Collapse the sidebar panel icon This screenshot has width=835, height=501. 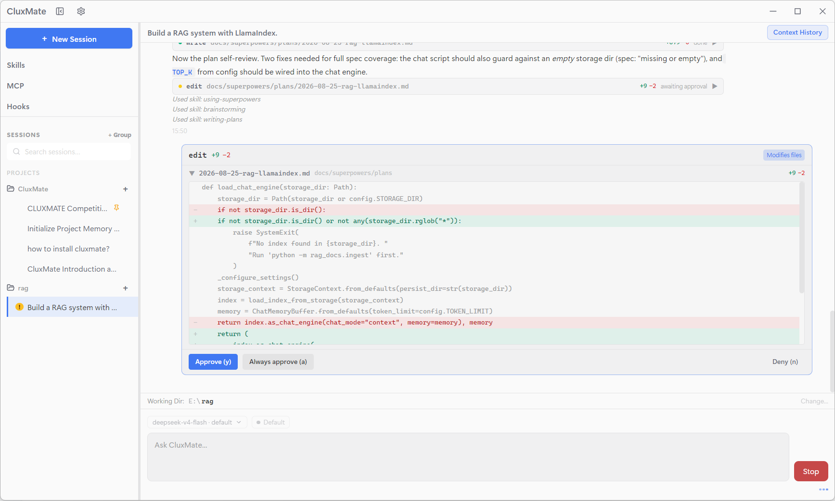coord(60,11)
